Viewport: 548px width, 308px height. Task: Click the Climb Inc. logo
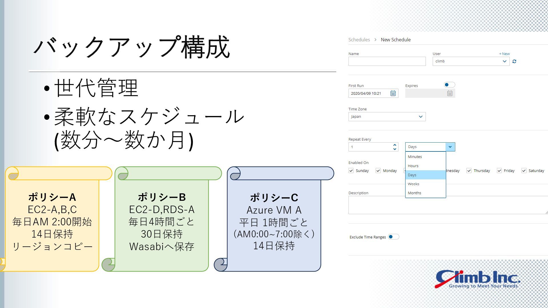[477, 279]
